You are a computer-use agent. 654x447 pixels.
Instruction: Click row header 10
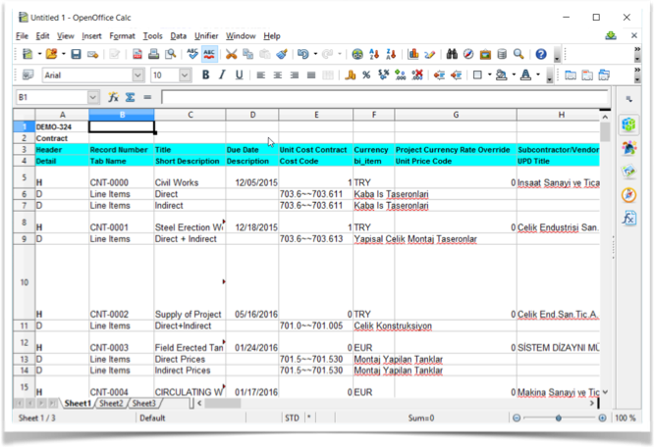pyautogui.click(x=25, y=281)
